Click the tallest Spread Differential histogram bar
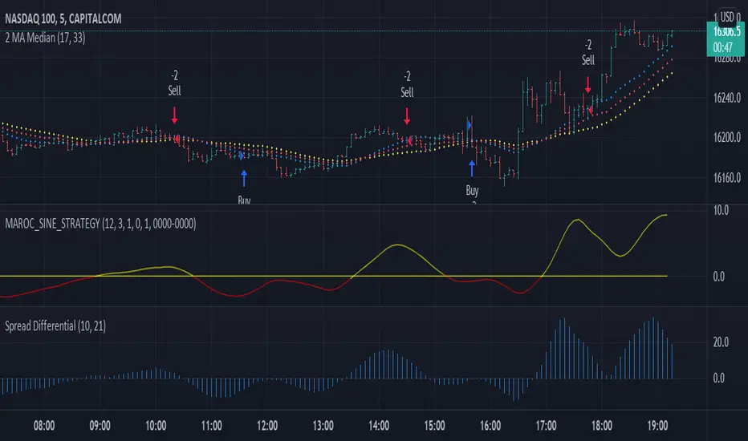 pos(653,348)
